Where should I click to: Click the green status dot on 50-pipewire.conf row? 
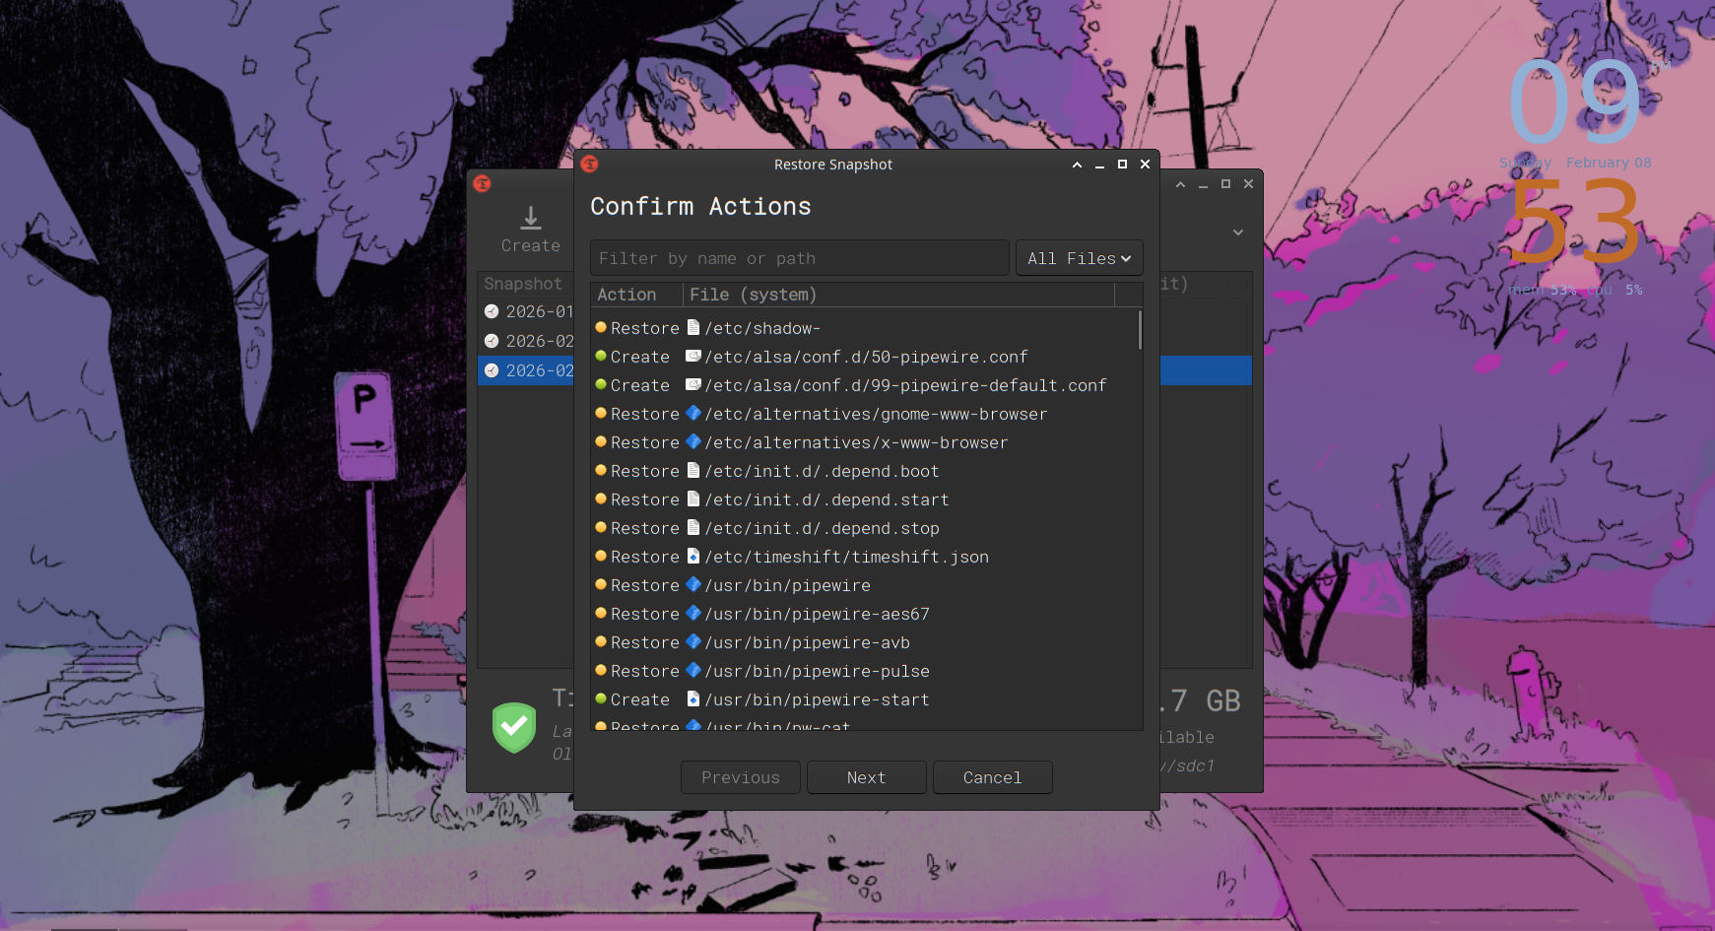(601, 356)
